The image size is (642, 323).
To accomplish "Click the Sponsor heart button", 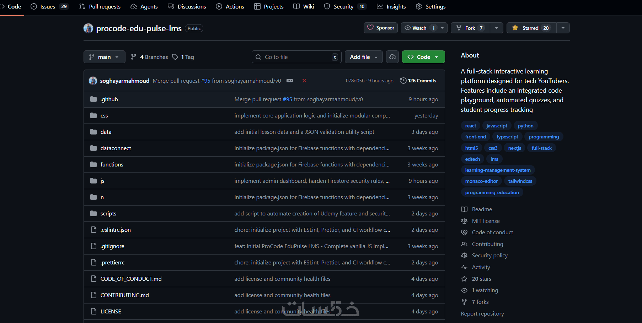I will pyautogui.click(x=381, y=28).
